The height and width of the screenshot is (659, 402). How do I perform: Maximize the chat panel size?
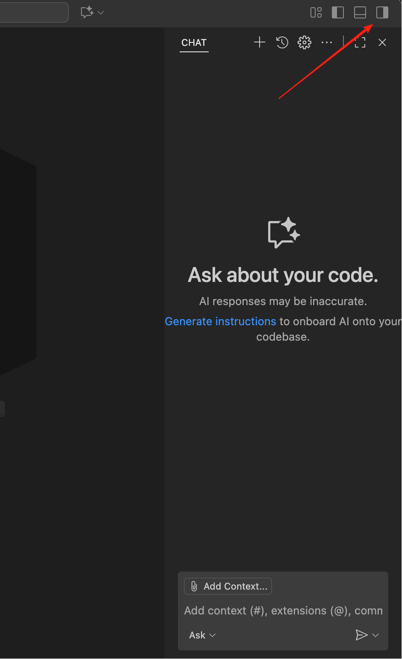360,42
